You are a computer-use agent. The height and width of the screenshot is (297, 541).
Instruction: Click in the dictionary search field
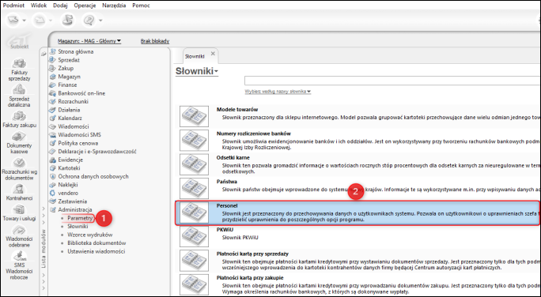(392, 81)
